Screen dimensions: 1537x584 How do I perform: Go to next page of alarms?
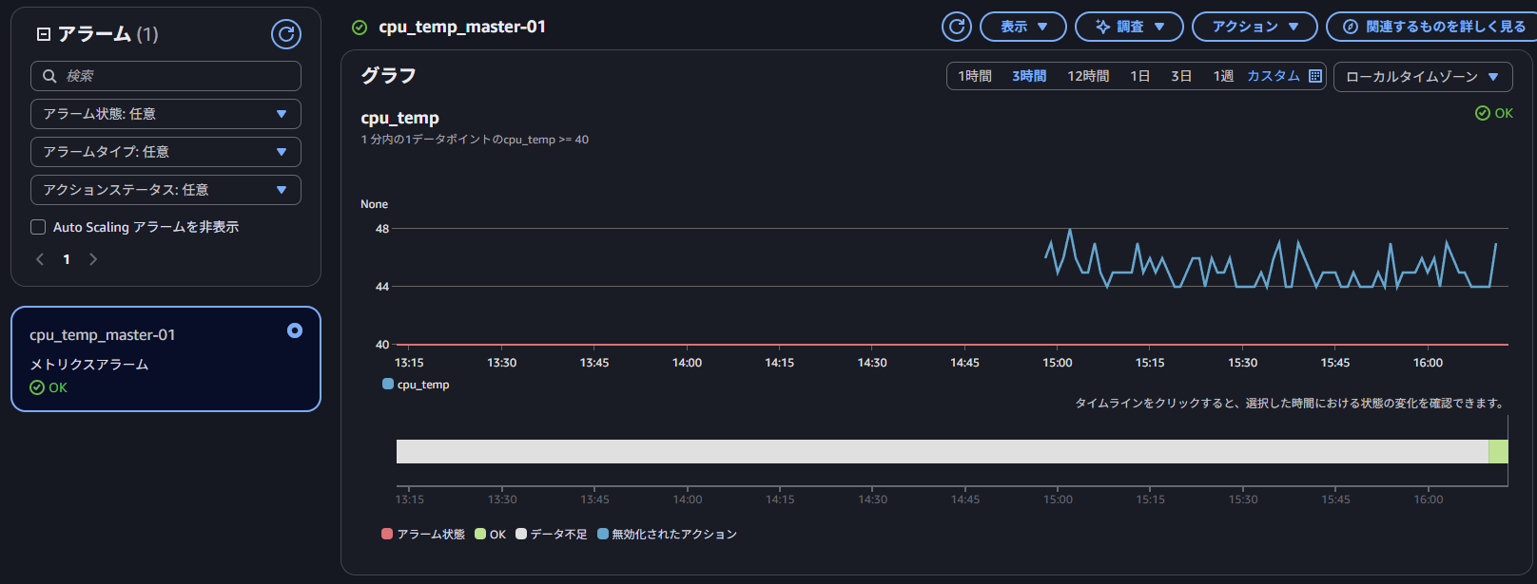coord(93,259)
